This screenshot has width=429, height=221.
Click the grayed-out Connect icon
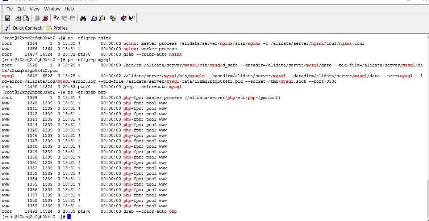point(37,18)
